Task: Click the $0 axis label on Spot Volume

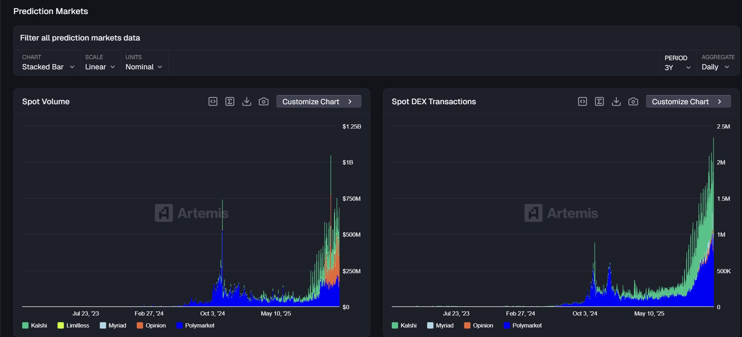Action: coord(346,307)
